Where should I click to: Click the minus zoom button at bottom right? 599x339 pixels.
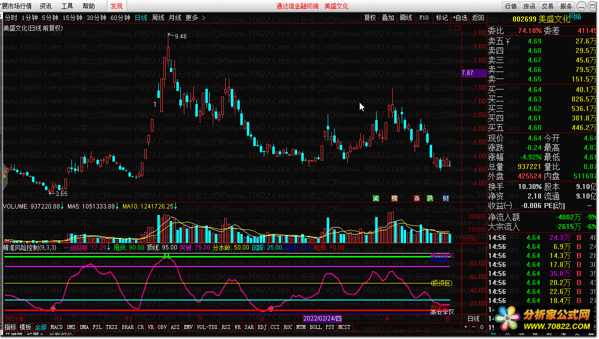click(474, 327)
